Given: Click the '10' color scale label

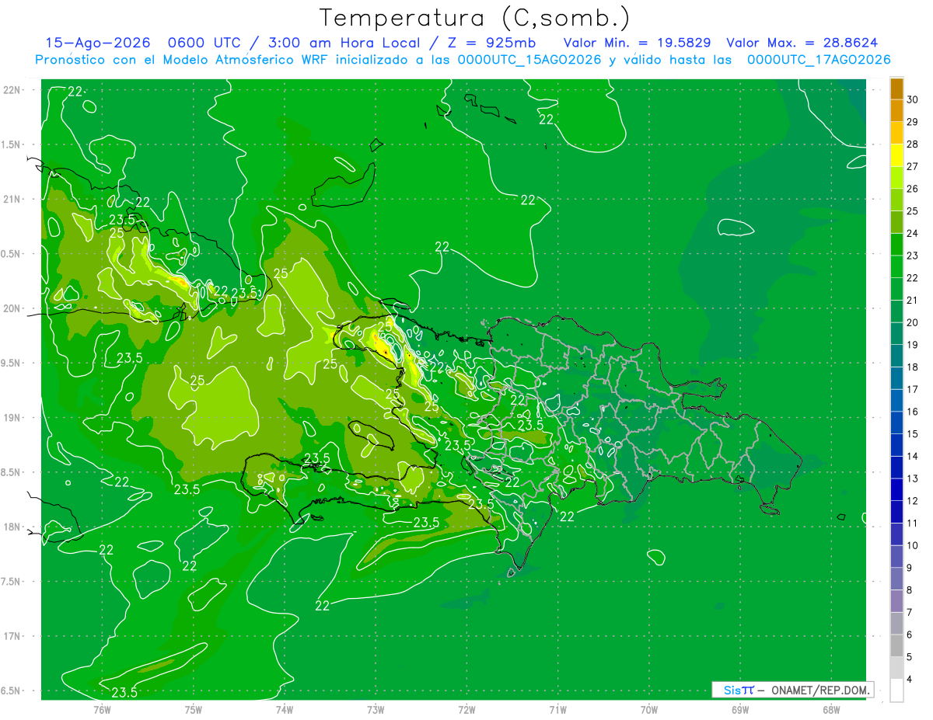Looking at the screenshot, I should [x=912, y=545].
